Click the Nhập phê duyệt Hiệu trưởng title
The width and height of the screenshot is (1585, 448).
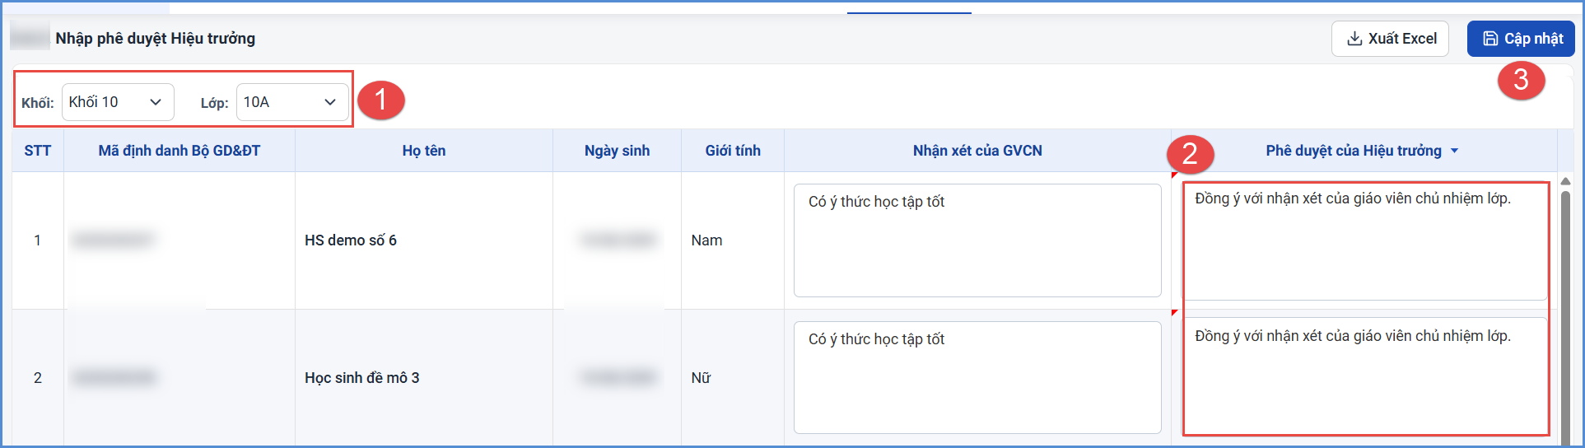coord(156,39)
